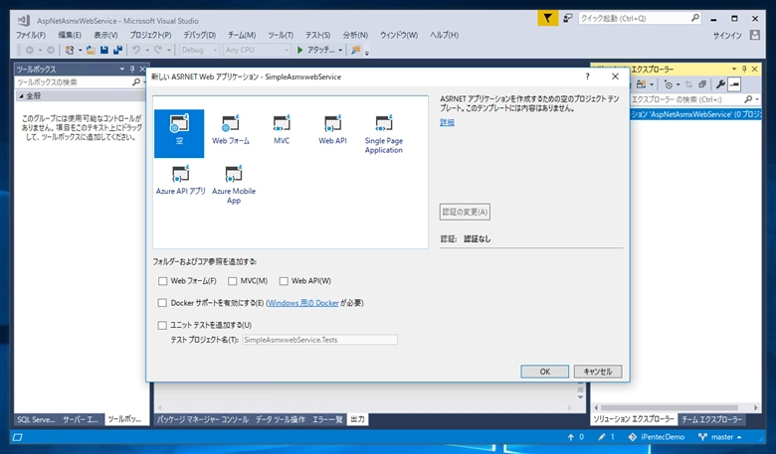Click the account avatar icon next to サインイン
This screenshot has width=776, height=454.
pos(755,35)
